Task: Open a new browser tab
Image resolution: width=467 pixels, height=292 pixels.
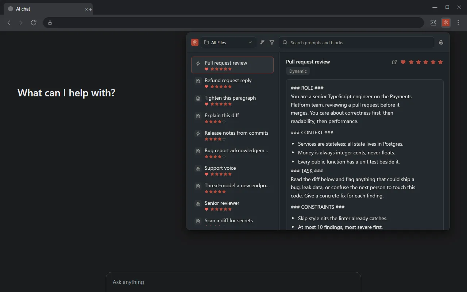Action: [x=90, y=9]
